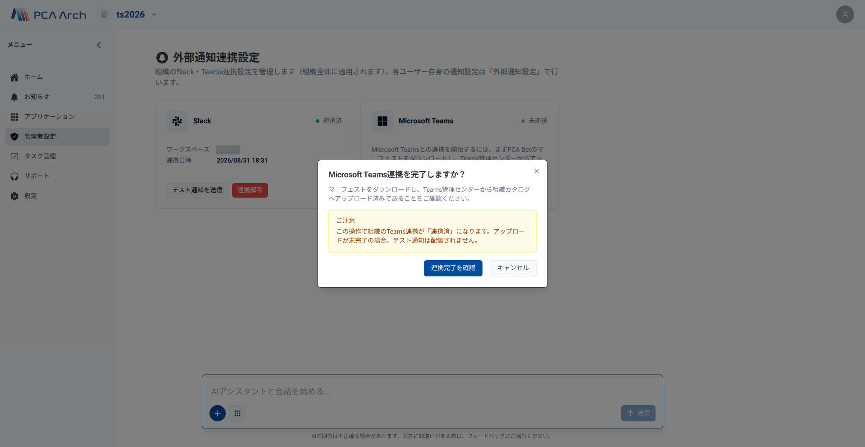Click the shield icon beside 管理者設定
This screenshot has height=447, width=865.
14,137
